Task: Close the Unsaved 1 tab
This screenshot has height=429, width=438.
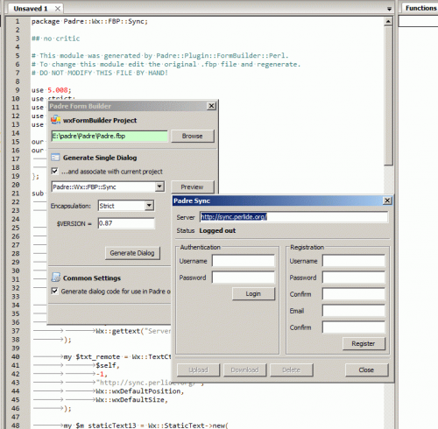Action: pyautogui.click(x=58, y=9)
